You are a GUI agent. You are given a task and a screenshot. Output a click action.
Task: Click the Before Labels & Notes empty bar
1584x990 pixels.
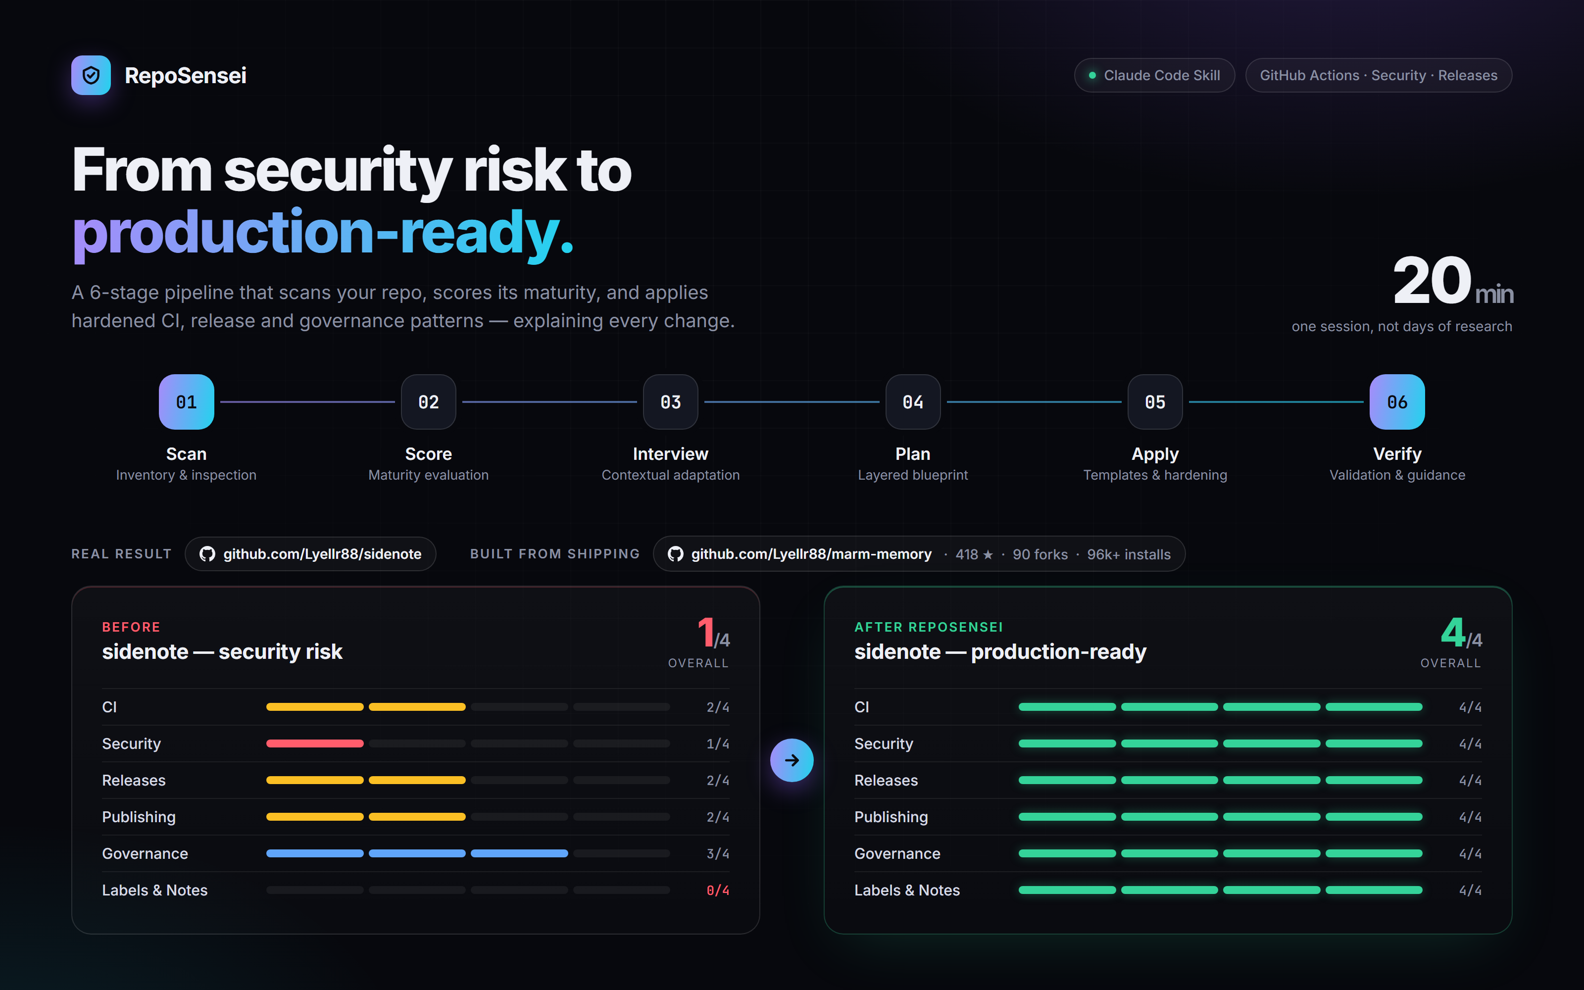[x=468, y=891]
